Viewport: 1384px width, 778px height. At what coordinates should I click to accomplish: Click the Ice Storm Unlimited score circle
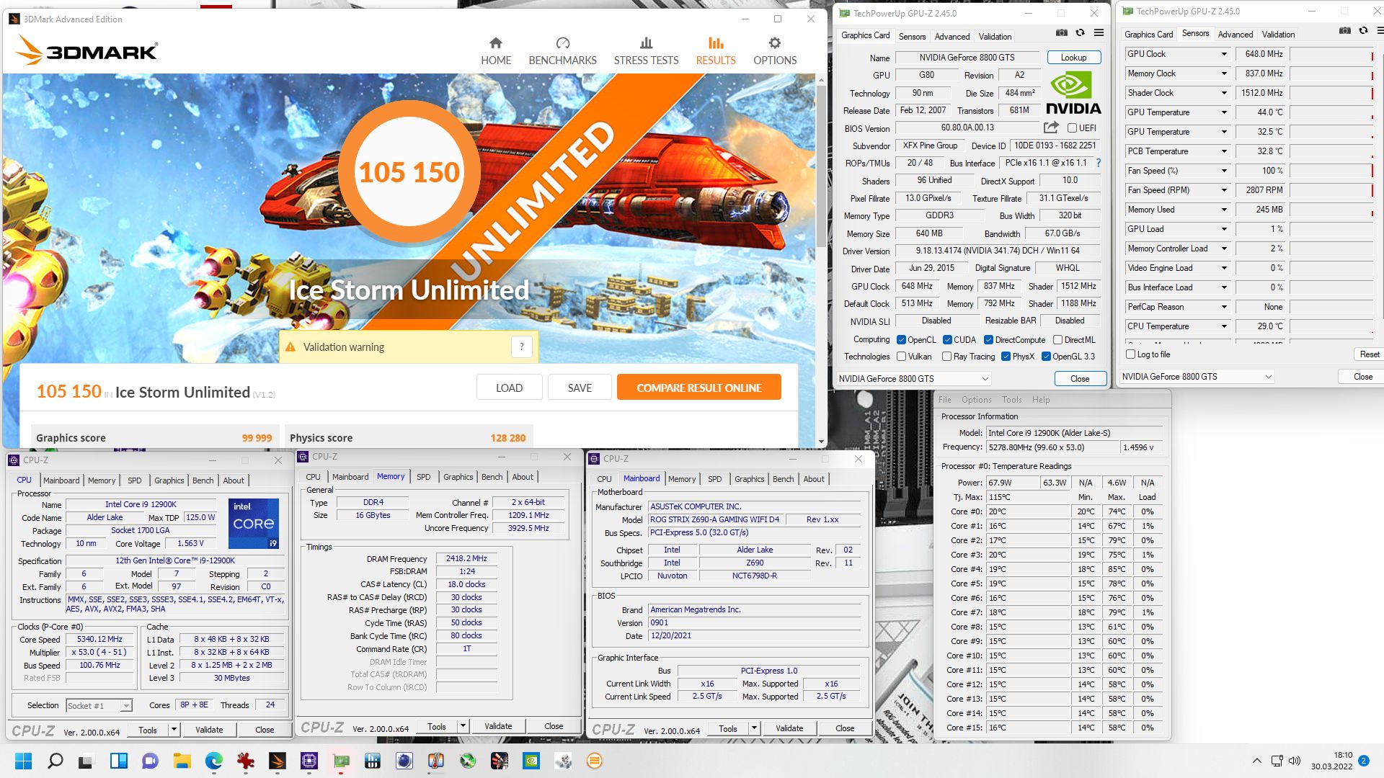pyautogui.click(x=409, y=173)
